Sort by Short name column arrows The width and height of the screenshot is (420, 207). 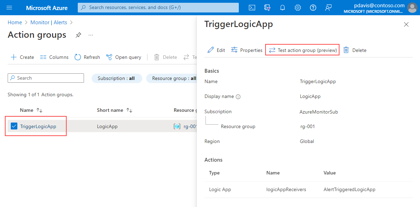click(129, 110)
